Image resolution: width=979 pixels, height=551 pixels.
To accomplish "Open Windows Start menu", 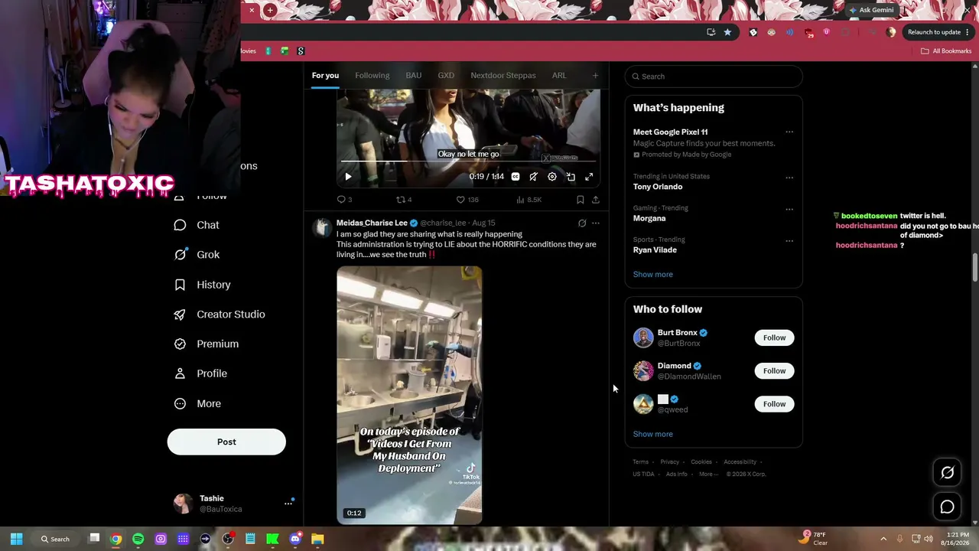I will [17, 539].
